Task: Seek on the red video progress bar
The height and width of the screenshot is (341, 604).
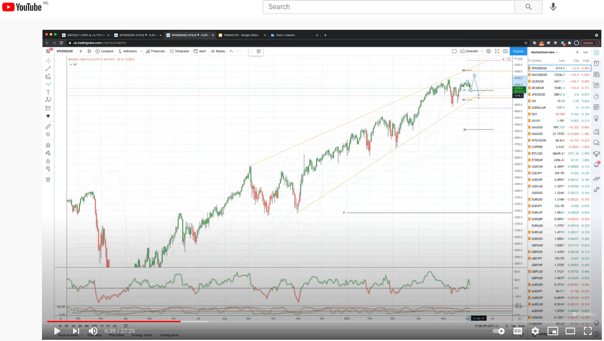Action: 114,321
